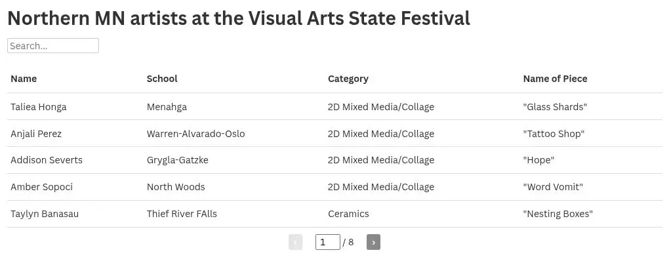Click the "Word Vomit" piece name
669x263 pixels.
pos(553,187)
